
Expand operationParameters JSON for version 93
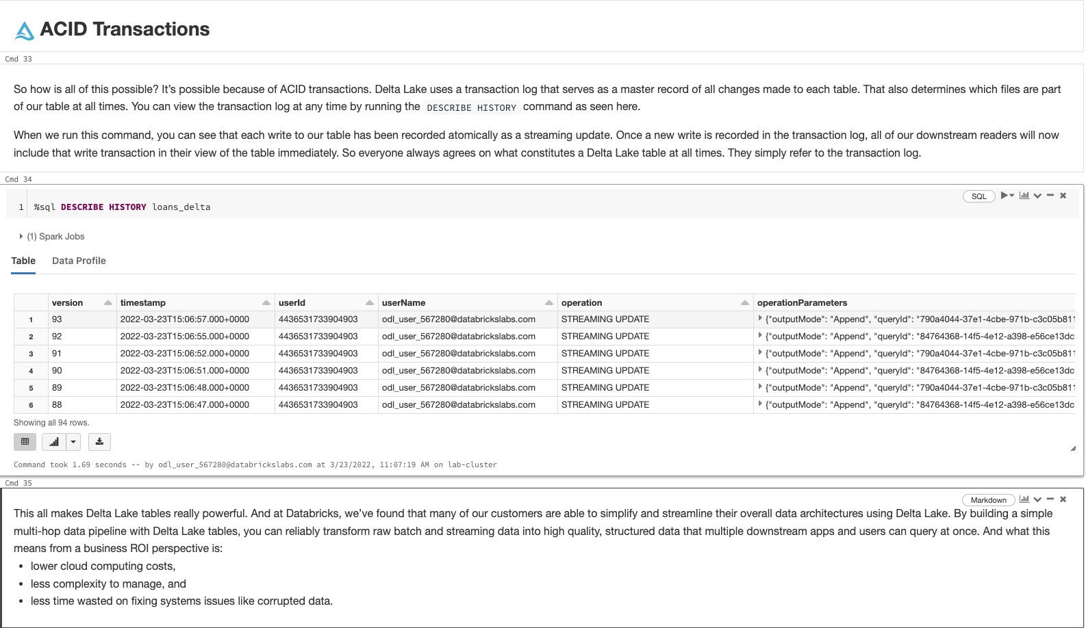pyautogui.click(x=760, y=319)
